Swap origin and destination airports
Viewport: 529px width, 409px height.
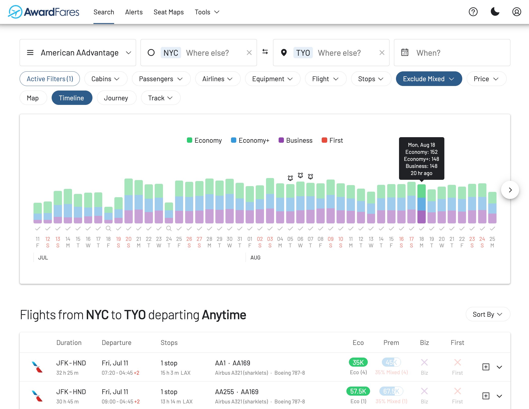coord(265,52)
